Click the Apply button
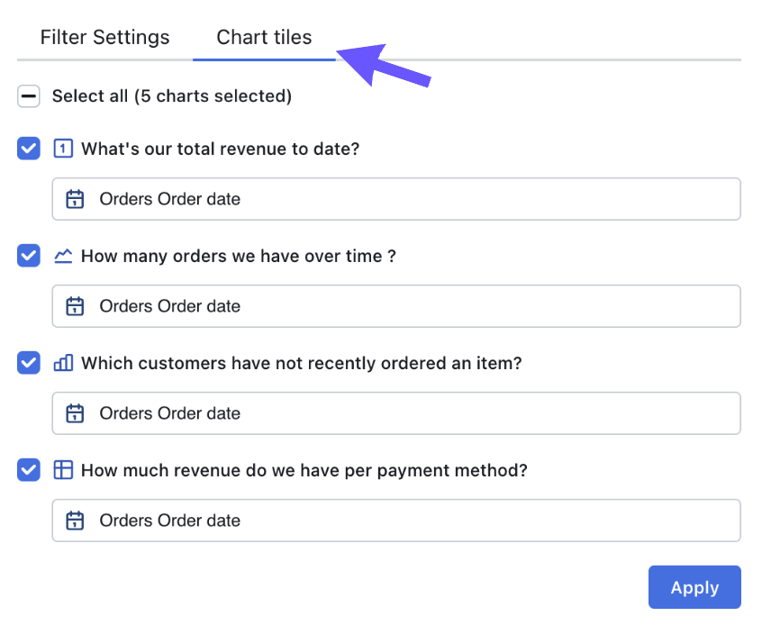The width and height of the screenshot is (771, 643). [694, 587]
